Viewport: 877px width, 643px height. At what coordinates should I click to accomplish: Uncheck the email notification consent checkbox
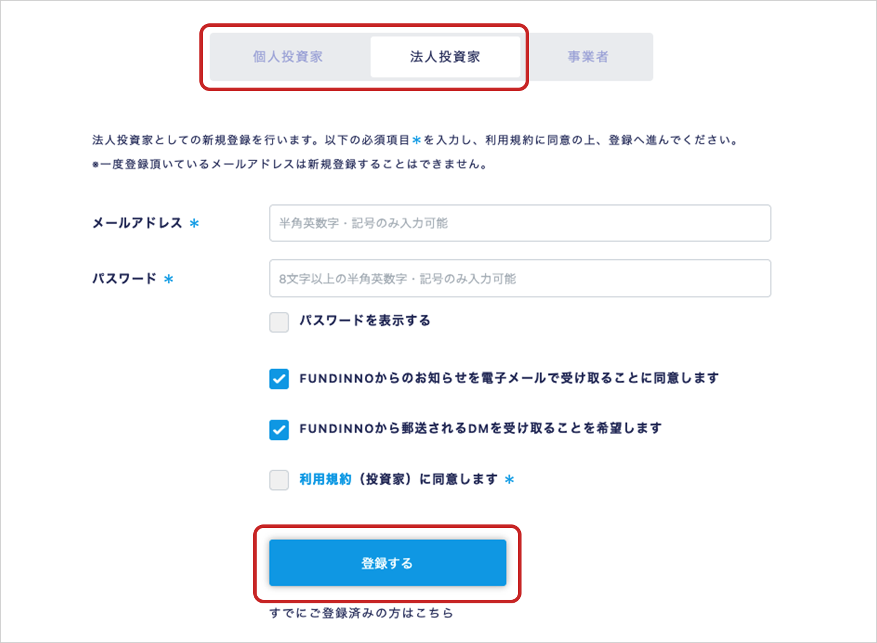[x=279, y=379]
